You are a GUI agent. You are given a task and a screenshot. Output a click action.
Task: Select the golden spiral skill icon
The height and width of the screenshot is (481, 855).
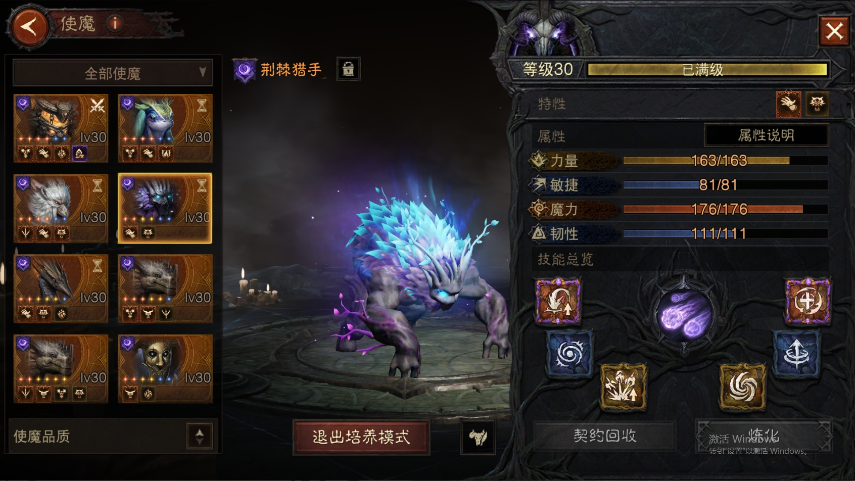pos(743,387)
